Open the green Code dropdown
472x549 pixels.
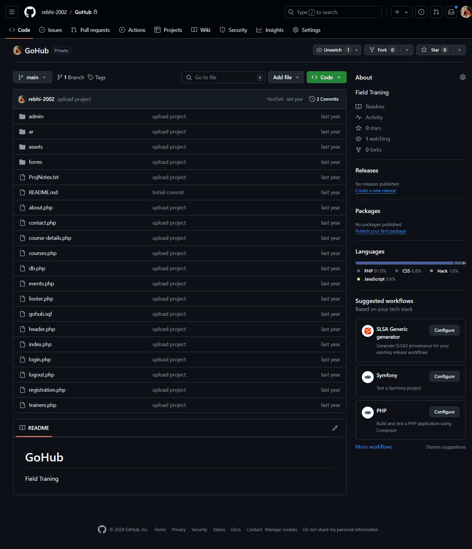click(326, 77)
